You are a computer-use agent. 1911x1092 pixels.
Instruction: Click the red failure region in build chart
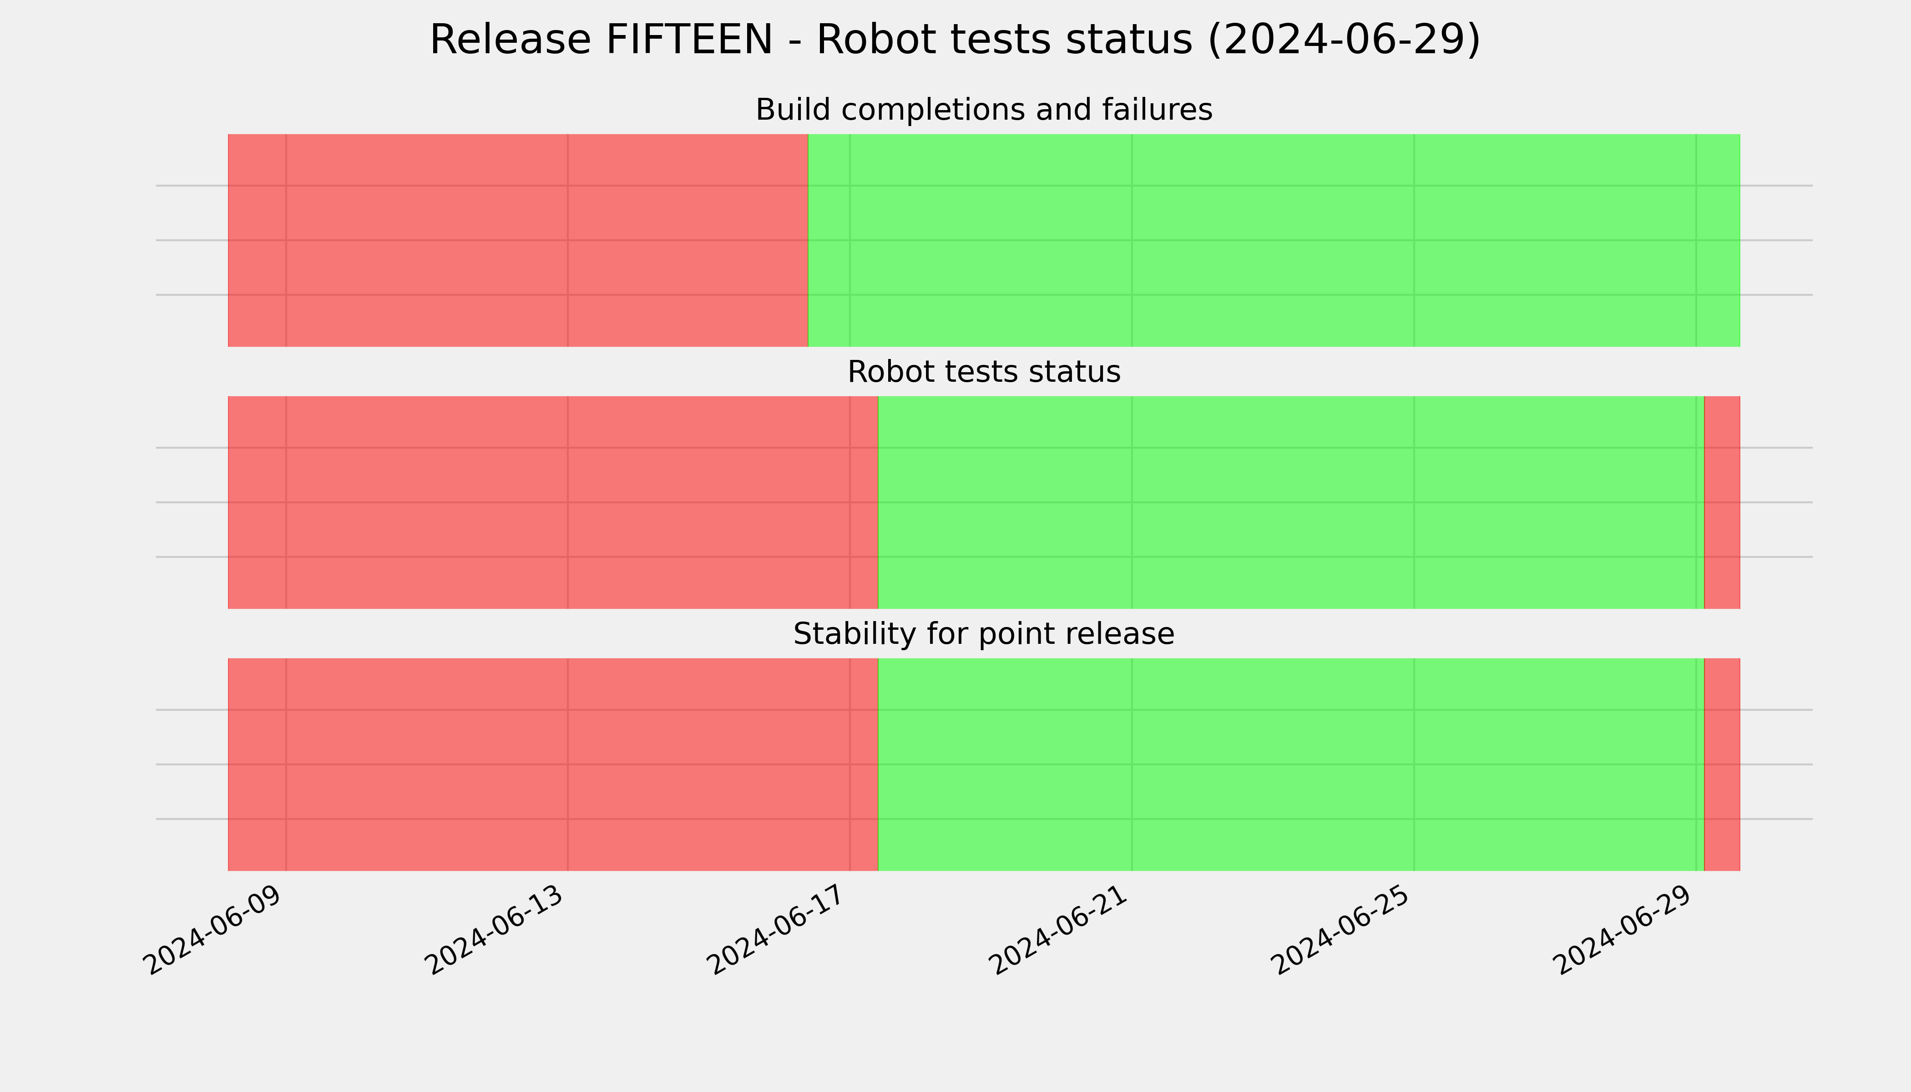coord(517,240)
